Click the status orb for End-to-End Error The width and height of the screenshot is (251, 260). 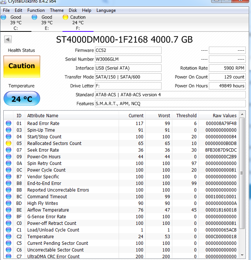[x=9, y=183]
